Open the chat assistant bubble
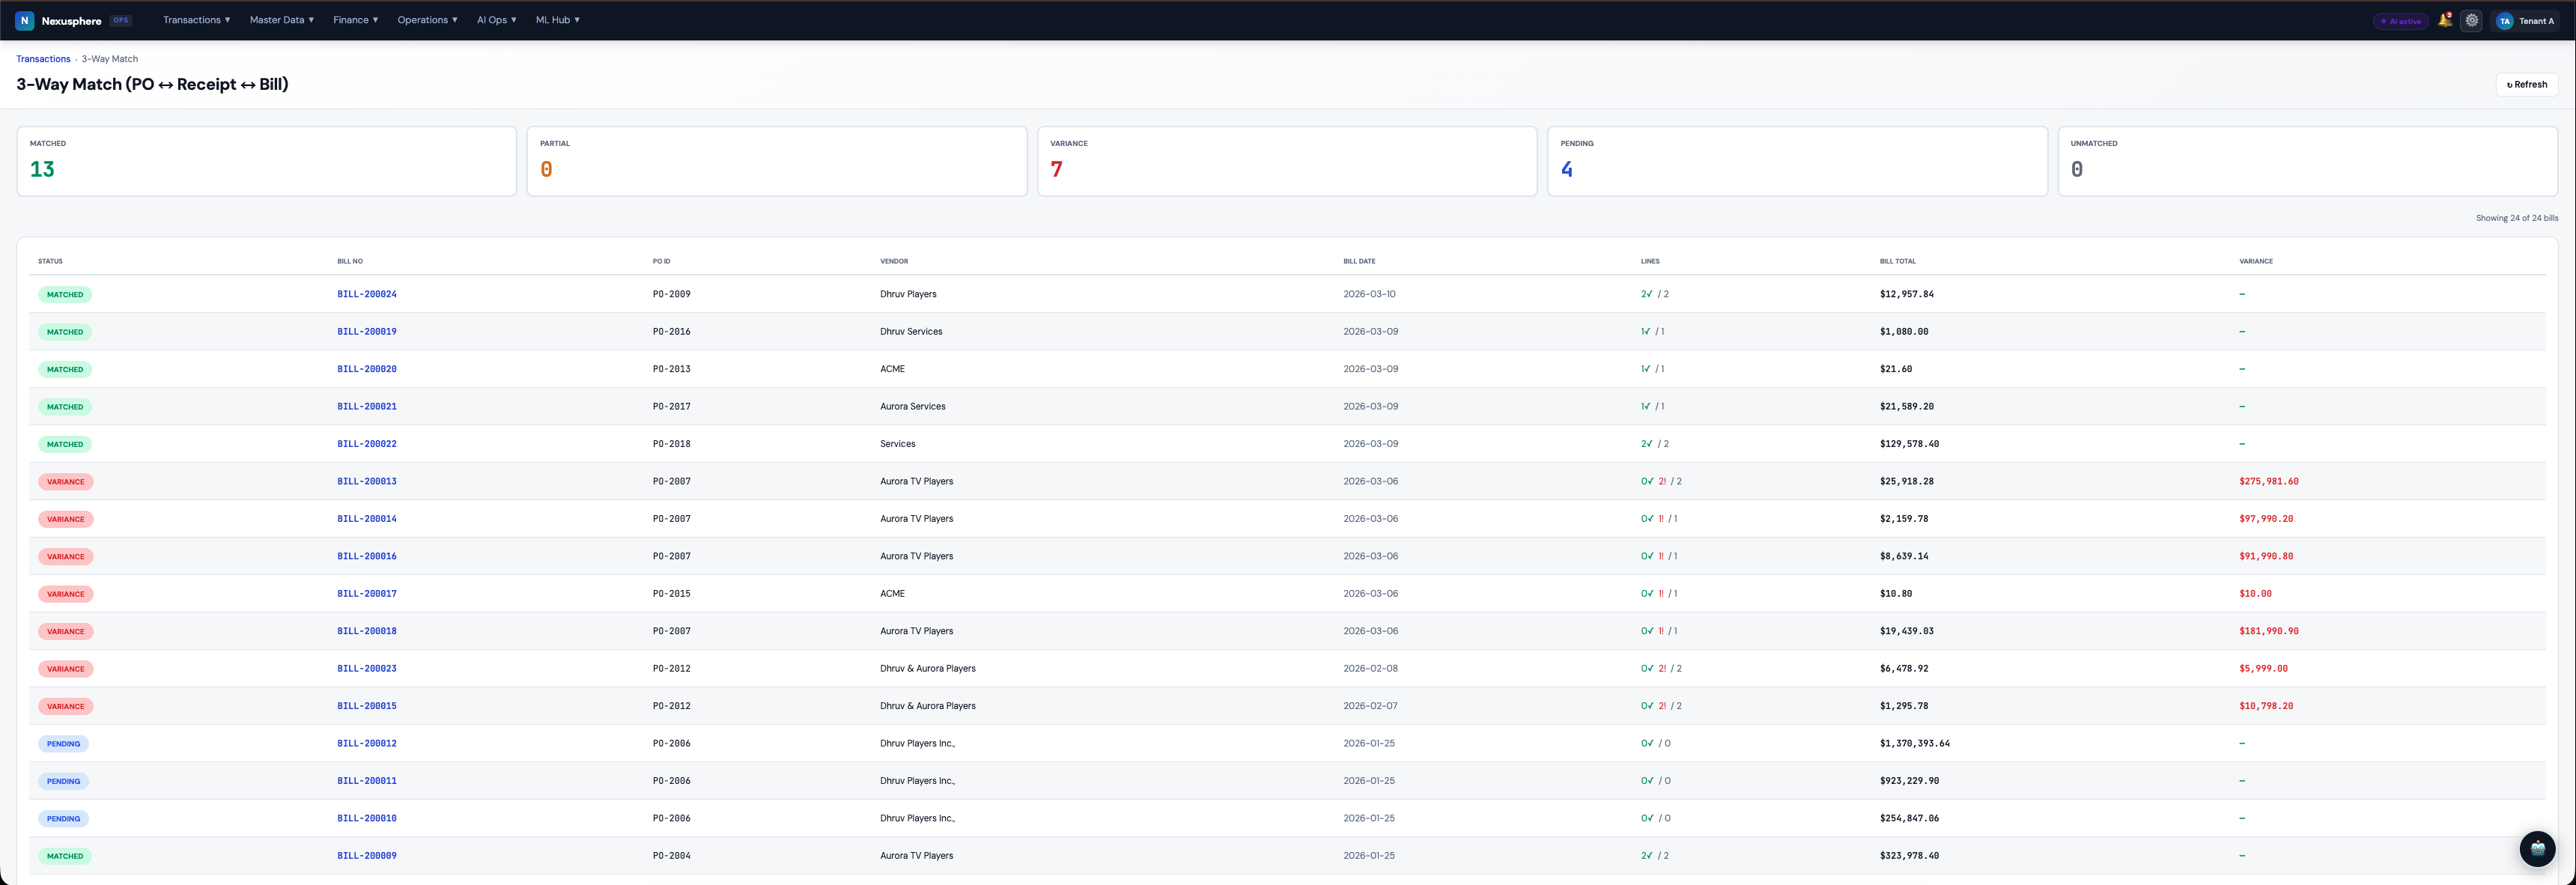Screen dimensions: 2576x885 point(2537,849)
